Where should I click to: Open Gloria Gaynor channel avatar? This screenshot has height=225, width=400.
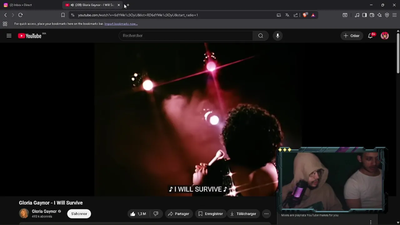click(24, 213)
